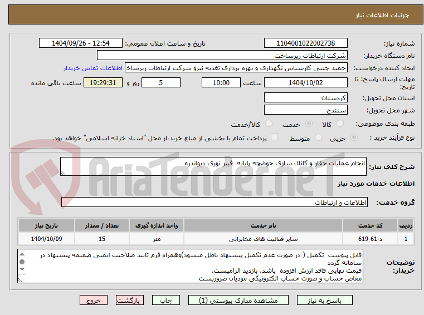Screen dimensions: 424x315
Task: Click the بازگشت back button
Action: [x=129, y=300]
